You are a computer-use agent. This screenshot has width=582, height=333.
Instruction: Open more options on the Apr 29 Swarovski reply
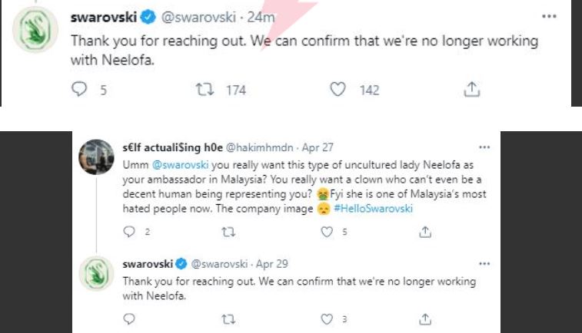pyautogui.click(x=484, y=263)
